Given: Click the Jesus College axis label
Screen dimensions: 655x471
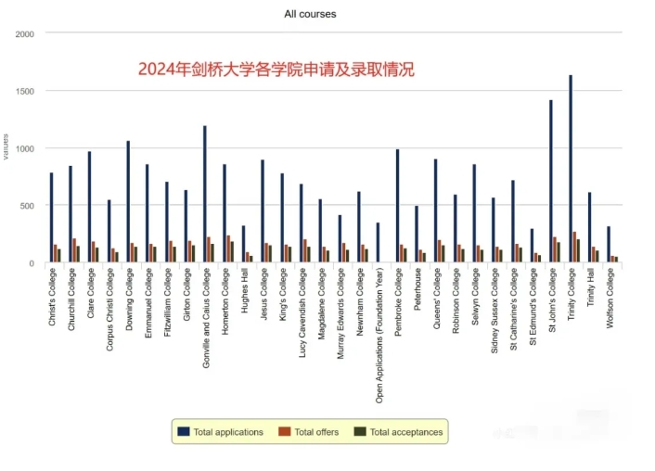Looking at the screenshot, I should 264,294.
